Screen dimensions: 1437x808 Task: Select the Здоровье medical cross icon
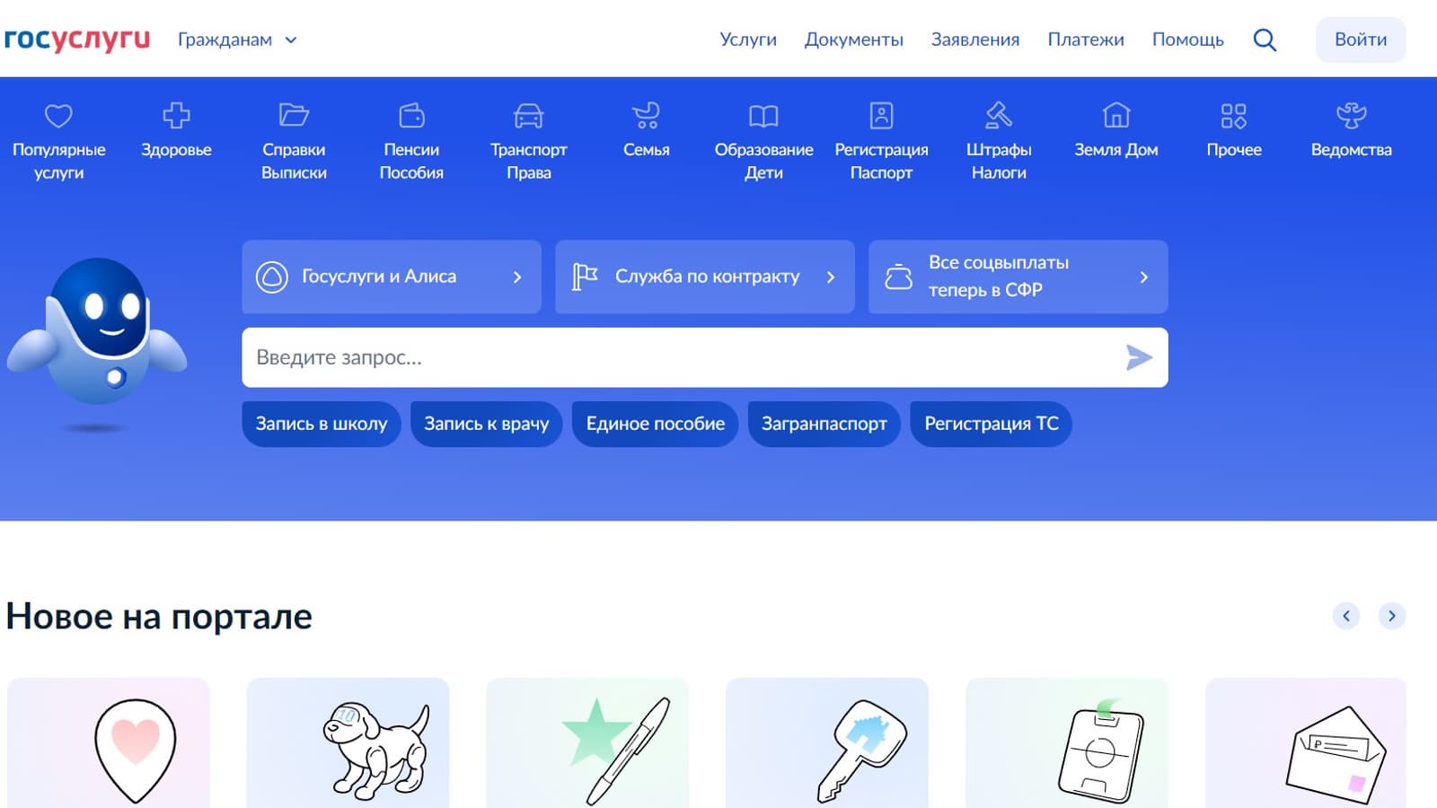176,116
